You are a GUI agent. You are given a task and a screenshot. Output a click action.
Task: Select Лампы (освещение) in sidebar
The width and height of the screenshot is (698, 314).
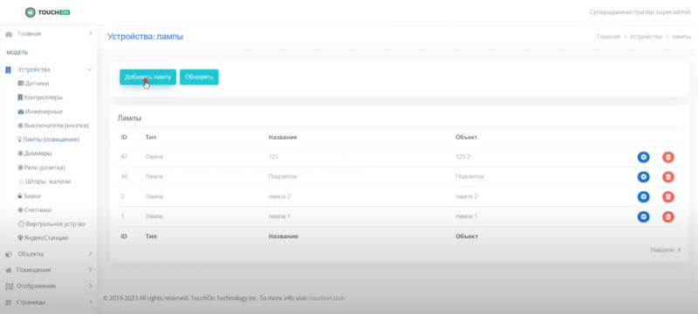coord(49,140)
